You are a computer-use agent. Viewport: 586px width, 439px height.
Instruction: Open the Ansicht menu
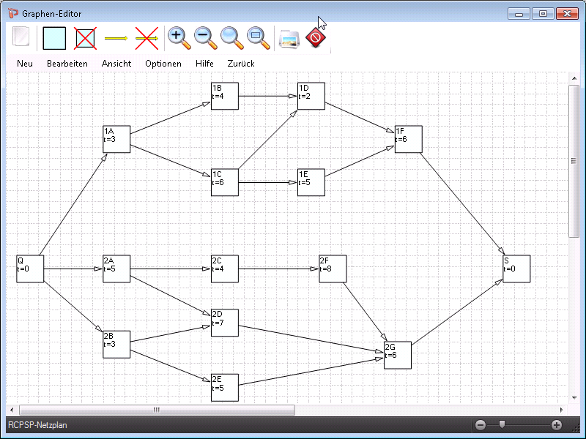(116, 64)
